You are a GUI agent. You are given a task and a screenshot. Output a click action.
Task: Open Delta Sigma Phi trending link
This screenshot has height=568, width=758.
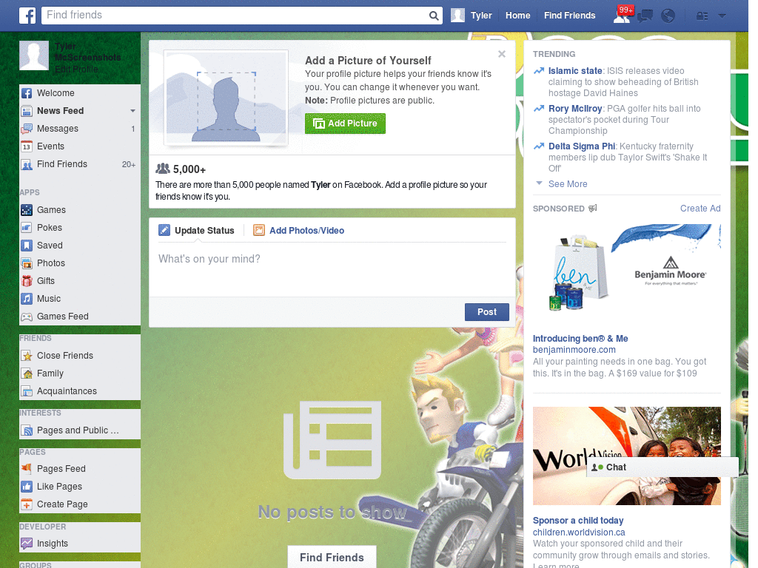tap(582, 146)
